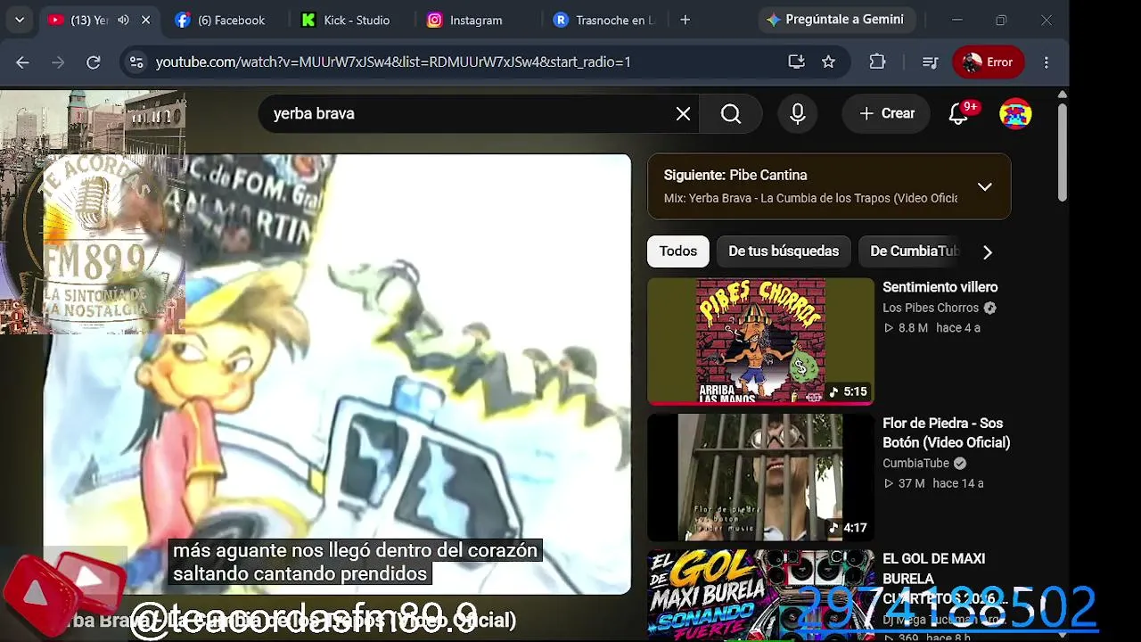Submit search with the magnifier icon
The height and width of the screenshot is (642, 1141).
click(731, 114)
